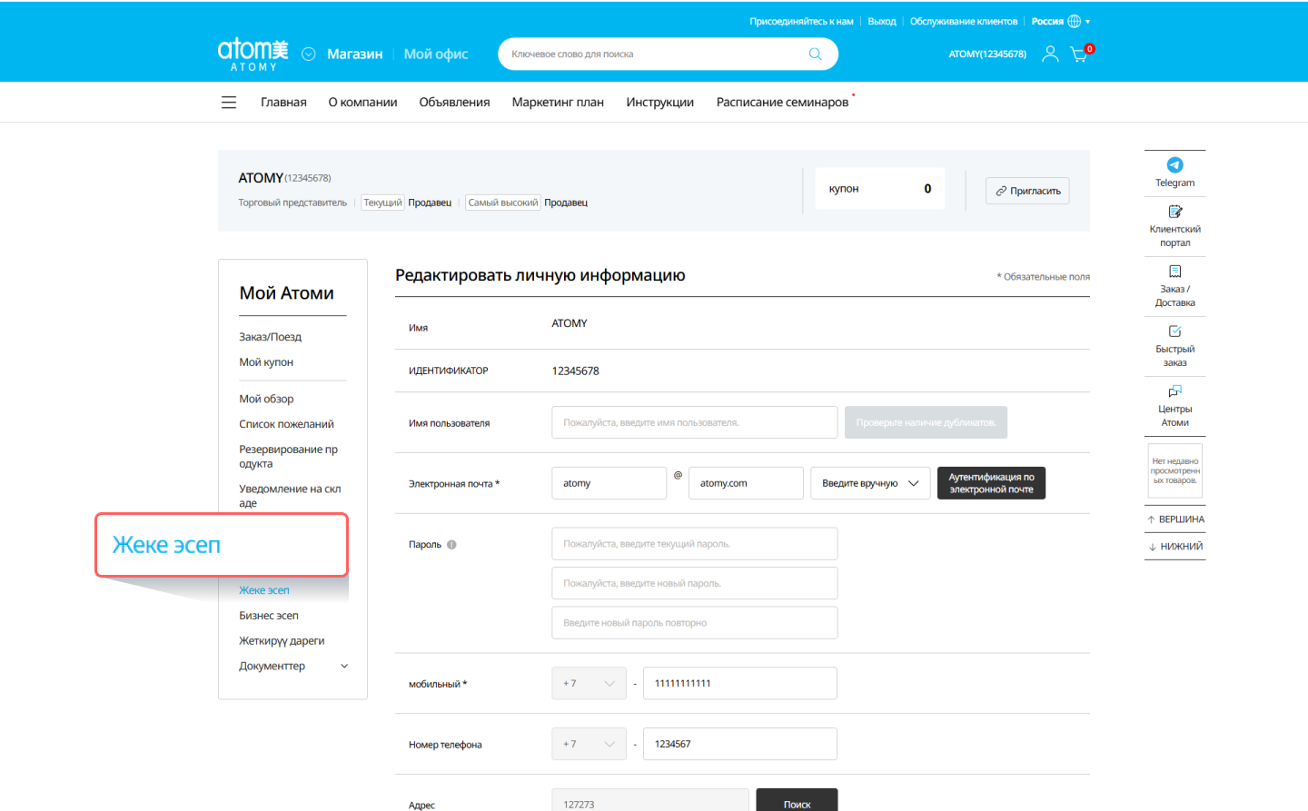
Task: Focus the email domain field
Action: pyautogui.click(x=746, y=483)
